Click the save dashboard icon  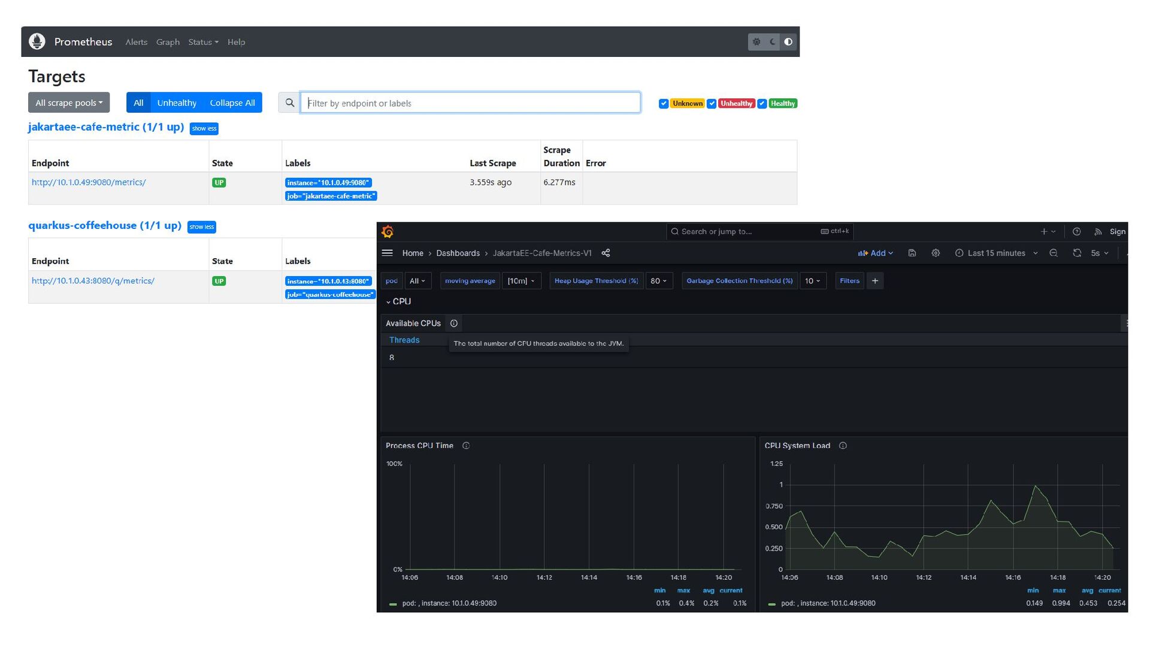pos(912,253)
